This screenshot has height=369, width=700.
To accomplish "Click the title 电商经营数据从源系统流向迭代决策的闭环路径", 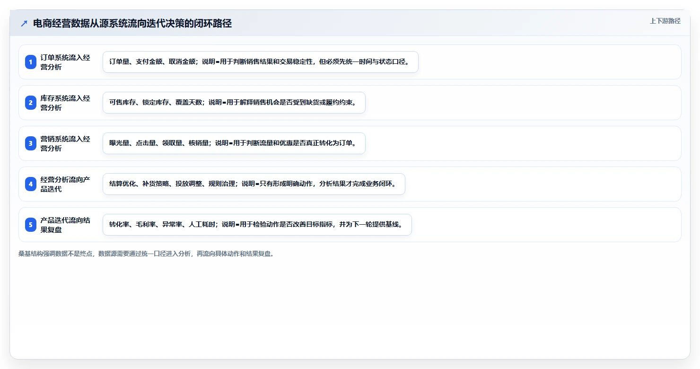I will pyautogui.click(x=132, y=24).
